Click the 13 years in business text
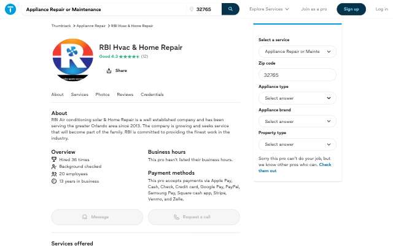Screen dimensions: 393x246 point(79,181)
